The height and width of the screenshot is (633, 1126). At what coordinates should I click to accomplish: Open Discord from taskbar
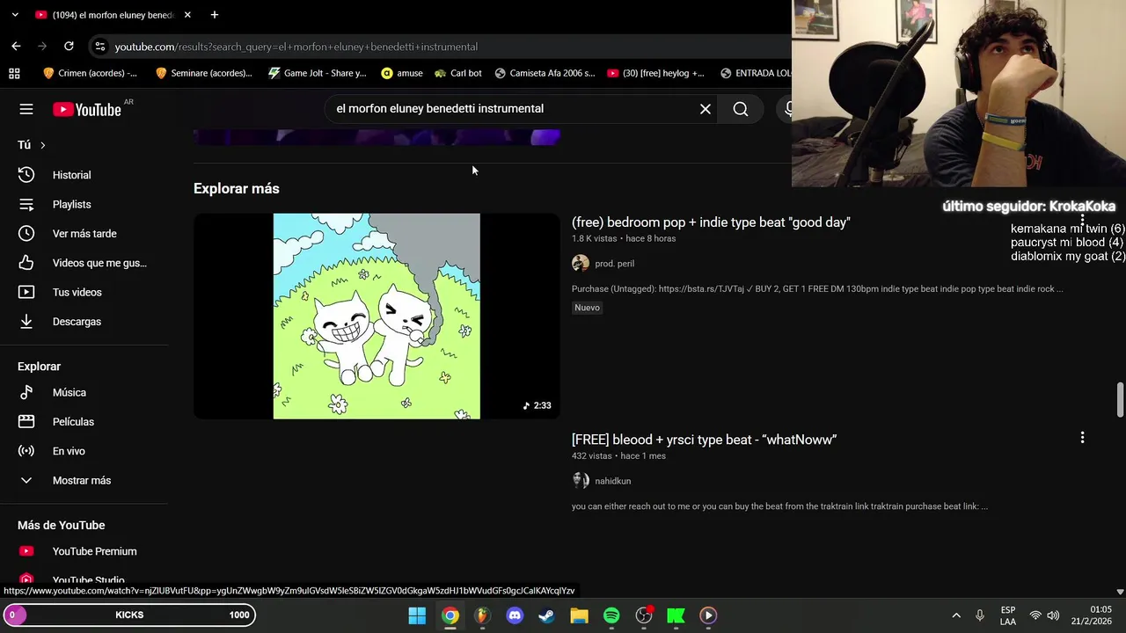tap(515, 615)
